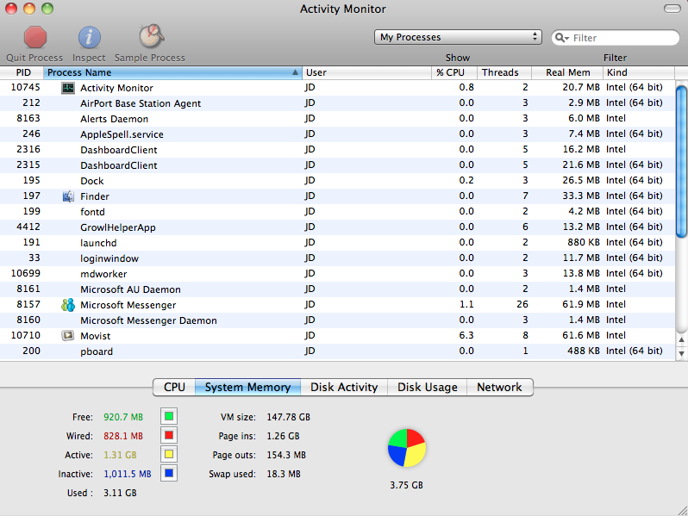Click the blue Inactive memory color swatch
Screen dimensions: 688x516
pyautogui.click(x=169, y=474)
